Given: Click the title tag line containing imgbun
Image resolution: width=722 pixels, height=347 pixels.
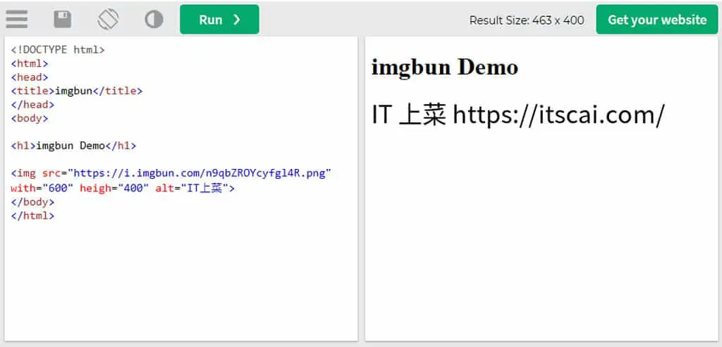Looking at the screenshot, I should click(x=77, y=91).
